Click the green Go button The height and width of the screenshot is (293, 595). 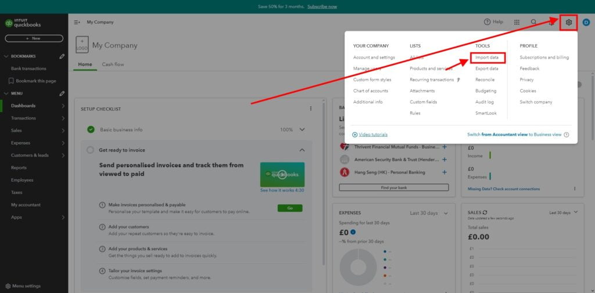coord(290,208)
